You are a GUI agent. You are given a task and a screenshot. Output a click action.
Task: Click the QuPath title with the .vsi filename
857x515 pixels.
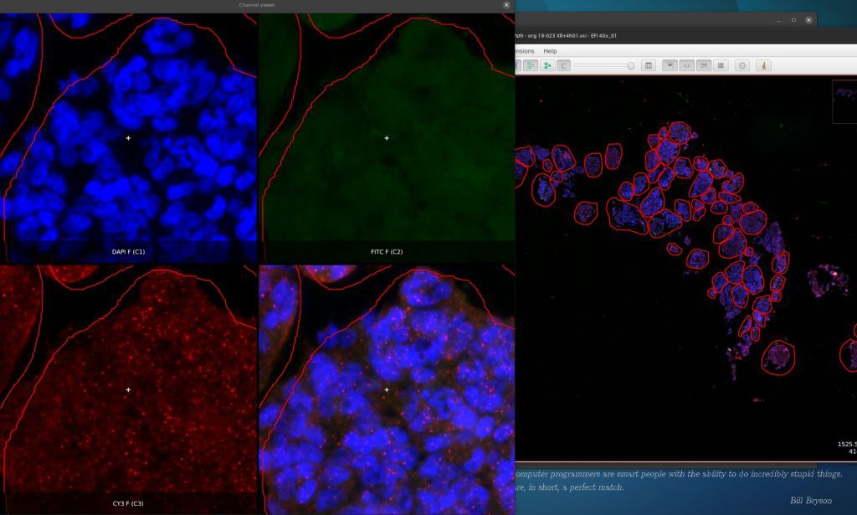click(566, 35)
